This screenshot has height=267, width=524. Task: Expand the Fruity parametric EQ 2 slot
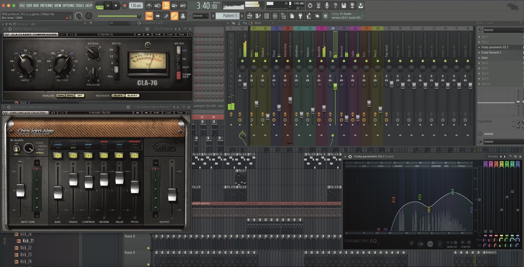[x=480, y=47]
